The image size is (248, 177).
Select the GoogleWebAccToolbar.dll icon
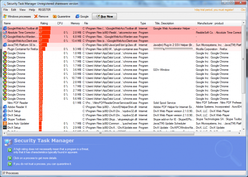point(5,28)
